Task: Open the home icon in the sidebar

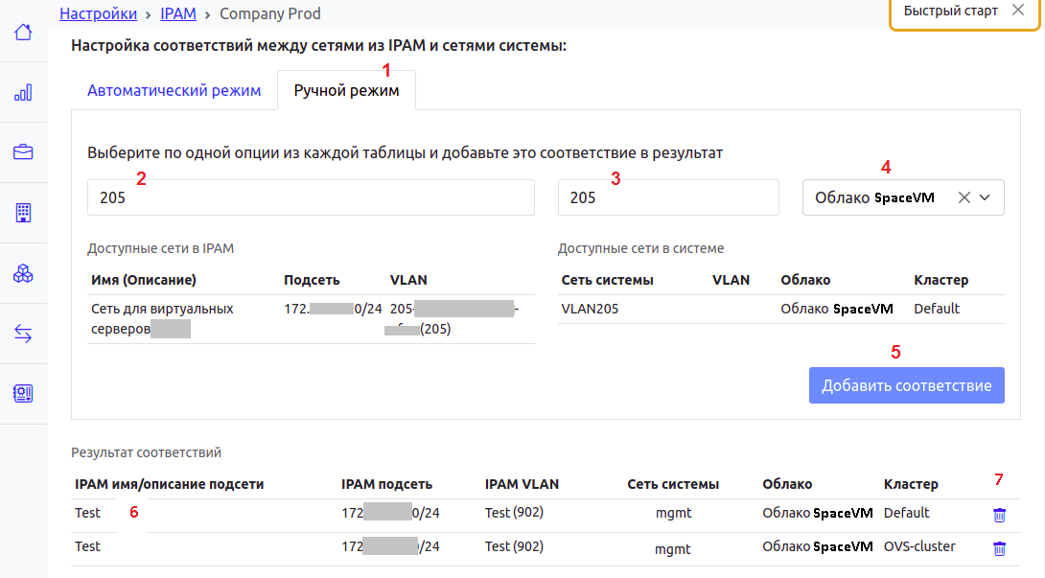Action: tap(23, 34)
